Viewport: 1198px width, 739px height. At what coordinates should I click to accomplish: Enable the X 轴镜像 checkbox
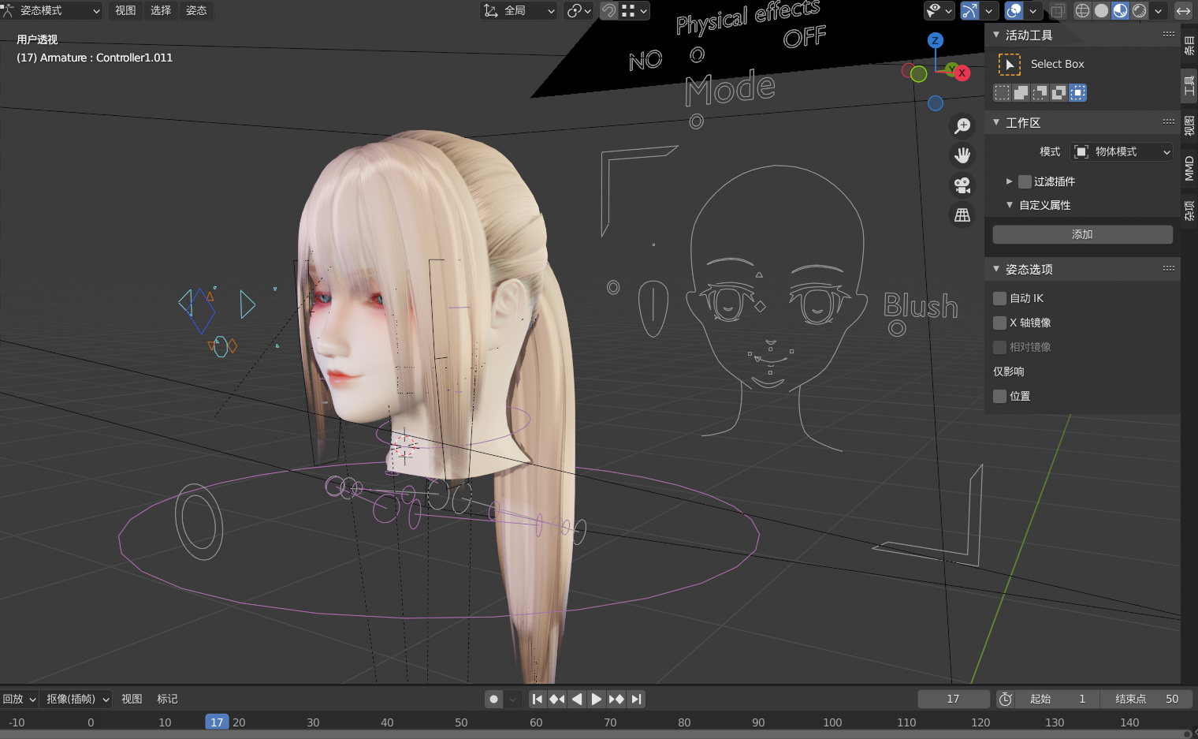click(x=999, y=323)
